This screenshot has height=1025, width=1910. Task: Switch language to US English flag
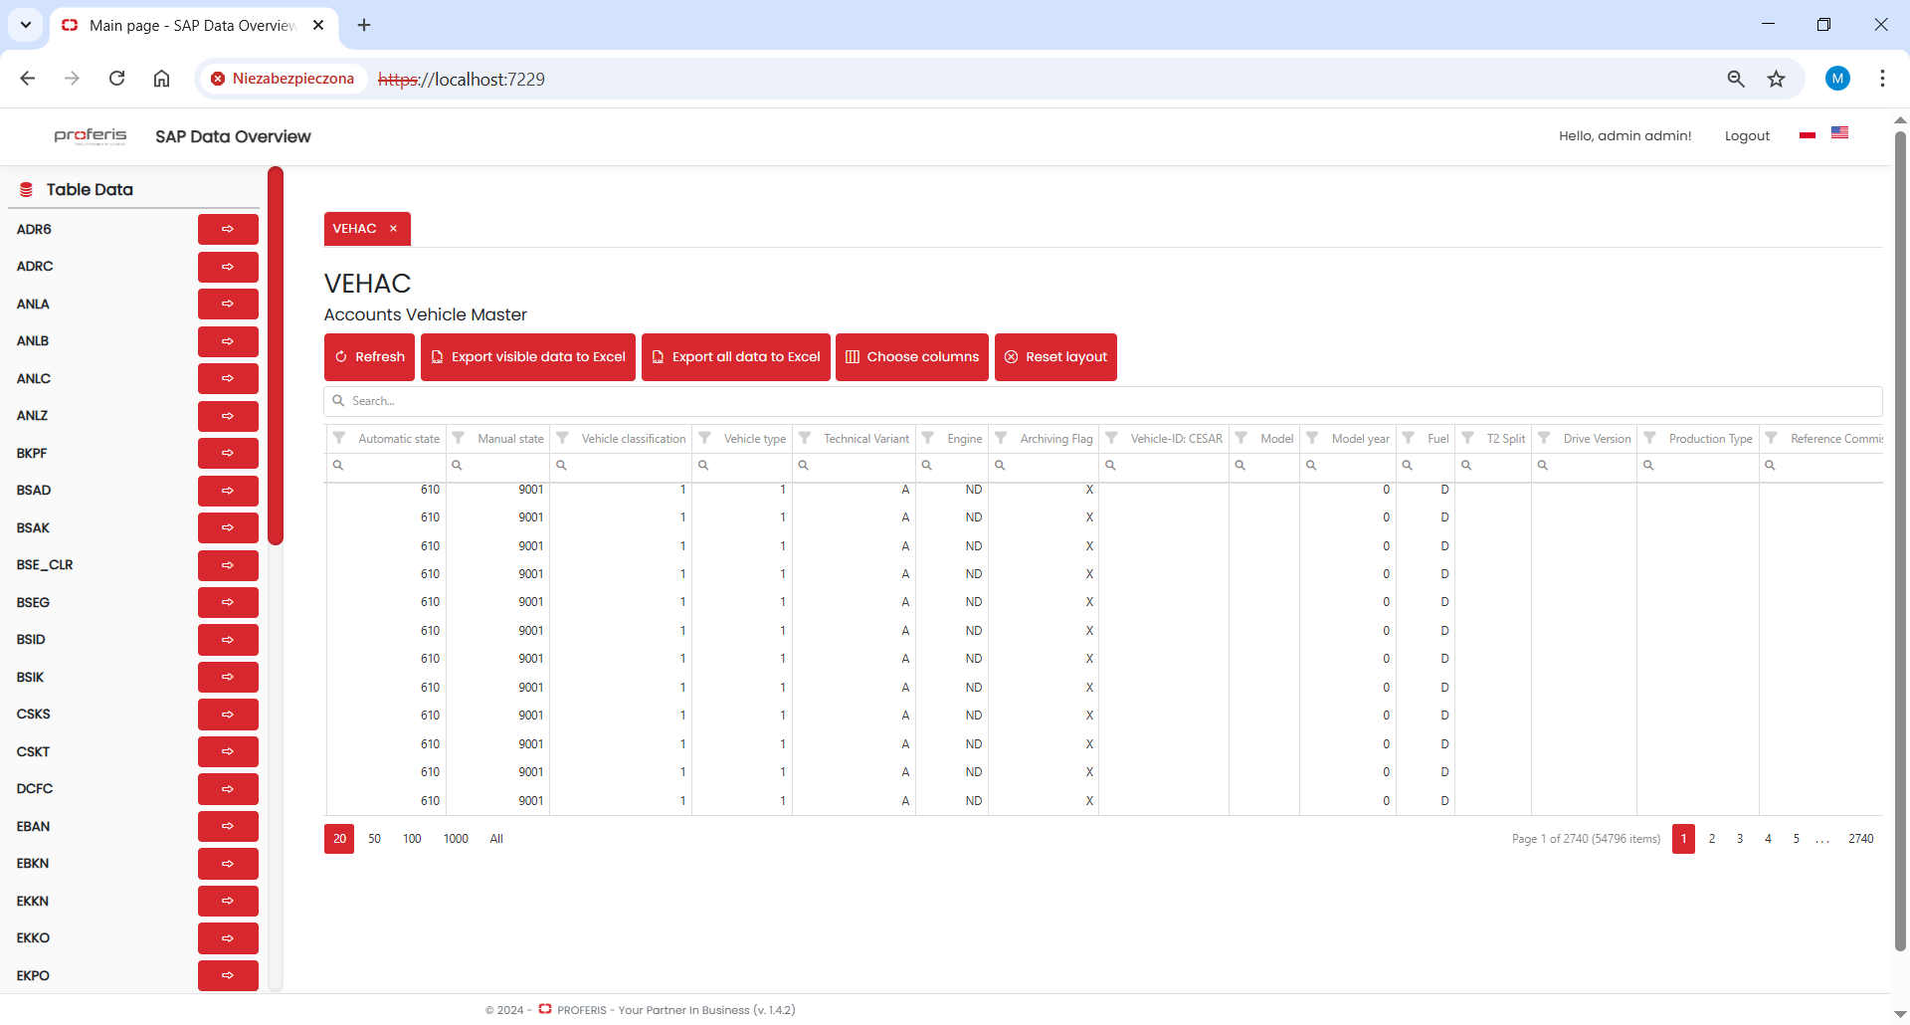[1840, 132]
